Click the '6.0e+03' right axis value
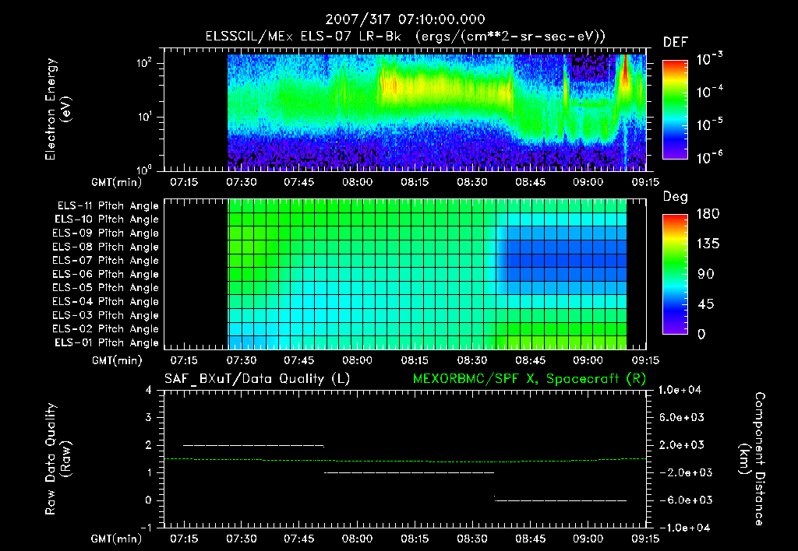 (682, 418)
